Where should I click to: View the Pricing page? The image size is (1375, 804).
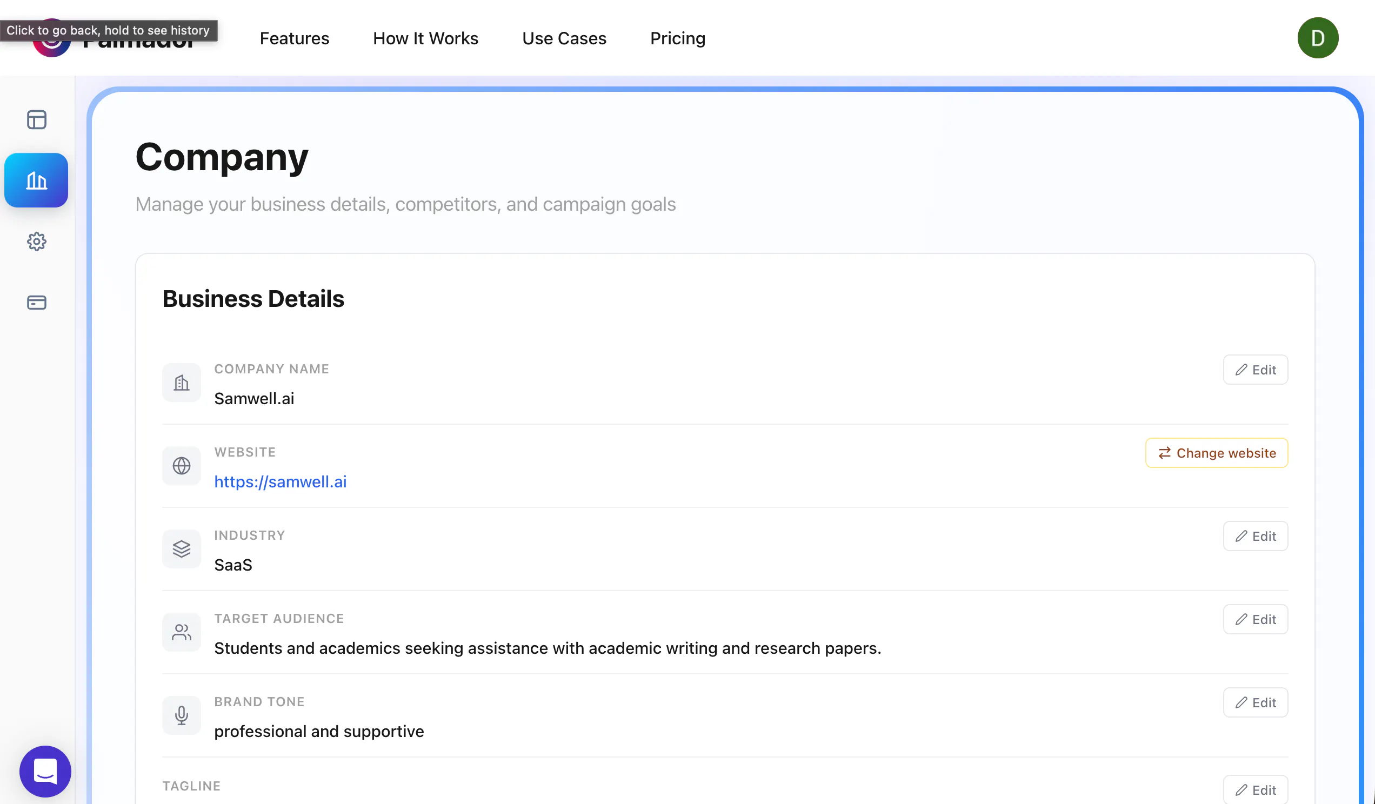pos(678,38)
